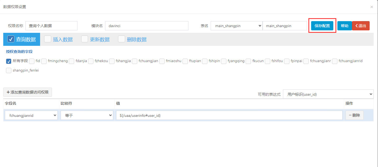Uncheck the 所有字段 checkbox

pyautogui.click(x=8, y=61)
